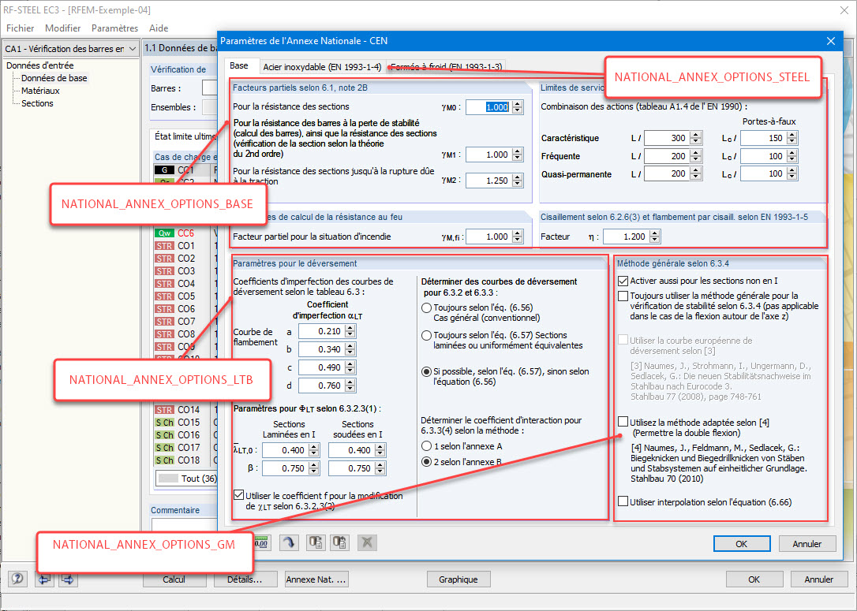Screen dimensions: 857x611
Task: Increase curve a imperfection coefficient
Action: 350,328
